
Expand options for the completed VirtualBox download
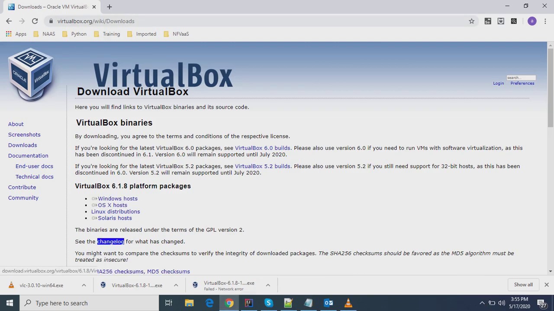[176, 285]
